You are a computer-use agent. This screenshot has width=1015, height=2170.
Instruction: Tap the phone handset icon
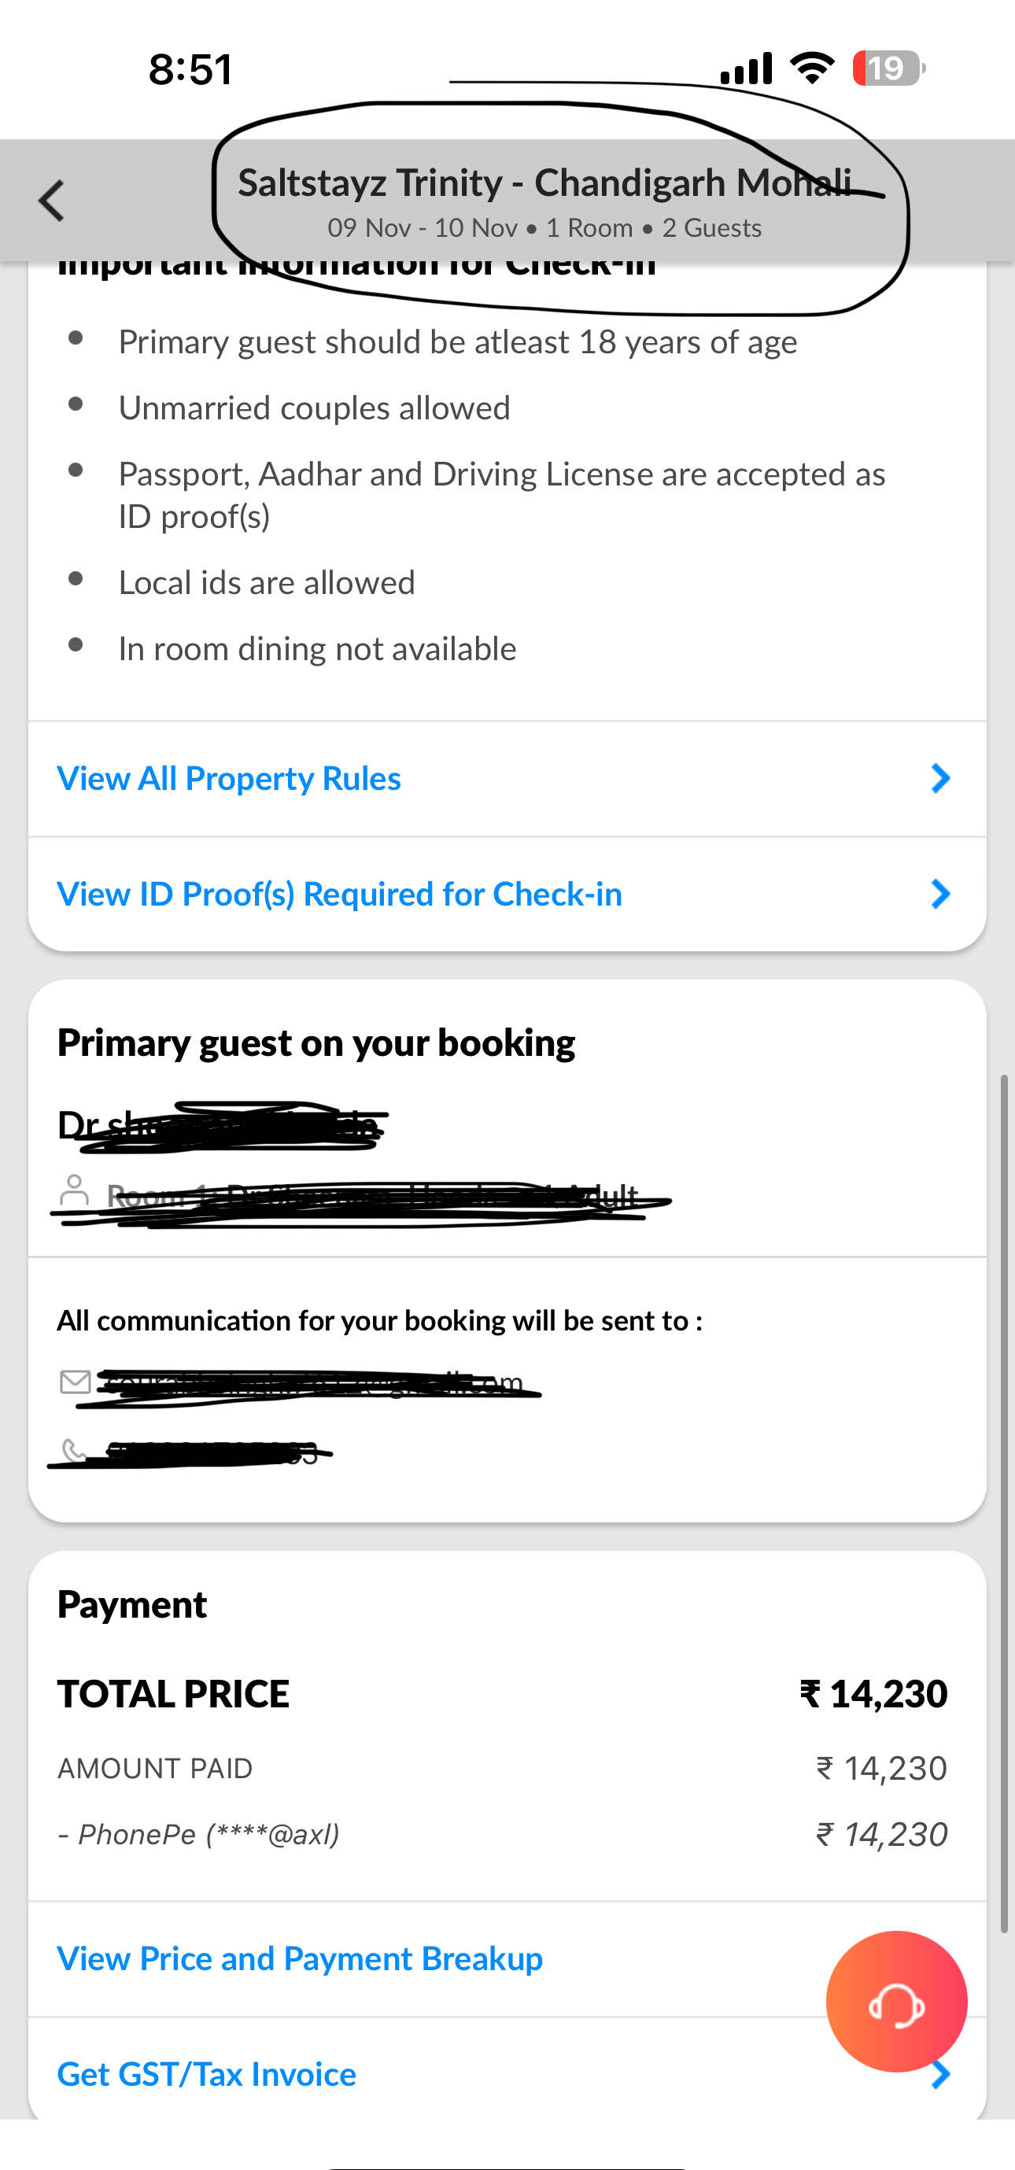pos(74,1451)
